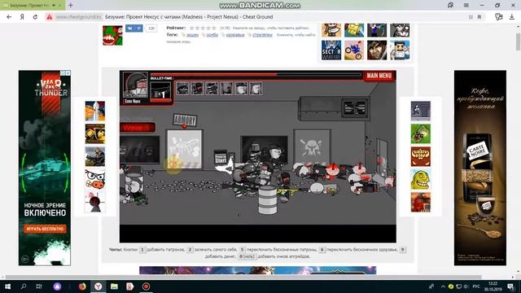Open a new tab with the plus button

(x=71, y=6)
